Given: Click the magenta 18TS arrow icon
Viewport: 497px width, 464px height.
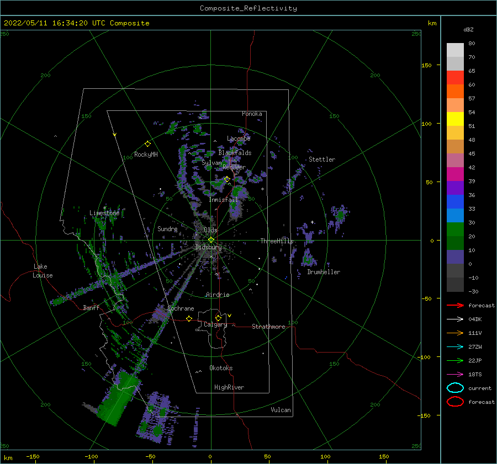Looking at the screenshot, I should point(455,375).
